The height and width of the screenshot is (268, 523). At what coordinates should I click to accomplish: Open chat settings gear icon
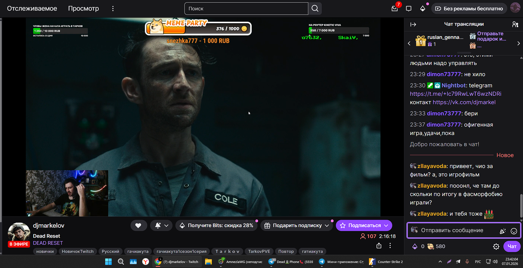496,246
